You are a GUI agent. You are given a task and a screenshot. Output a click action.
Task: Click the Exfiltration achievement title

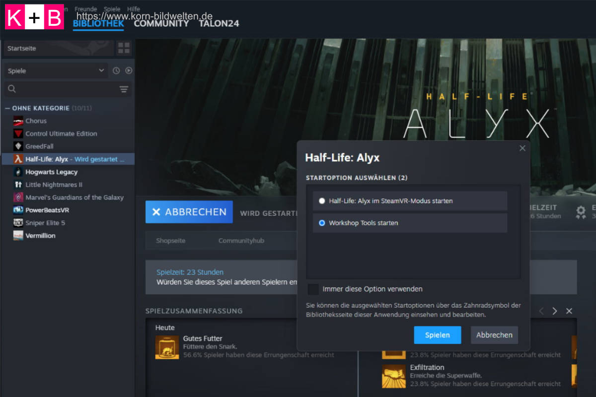click(427, 368)
